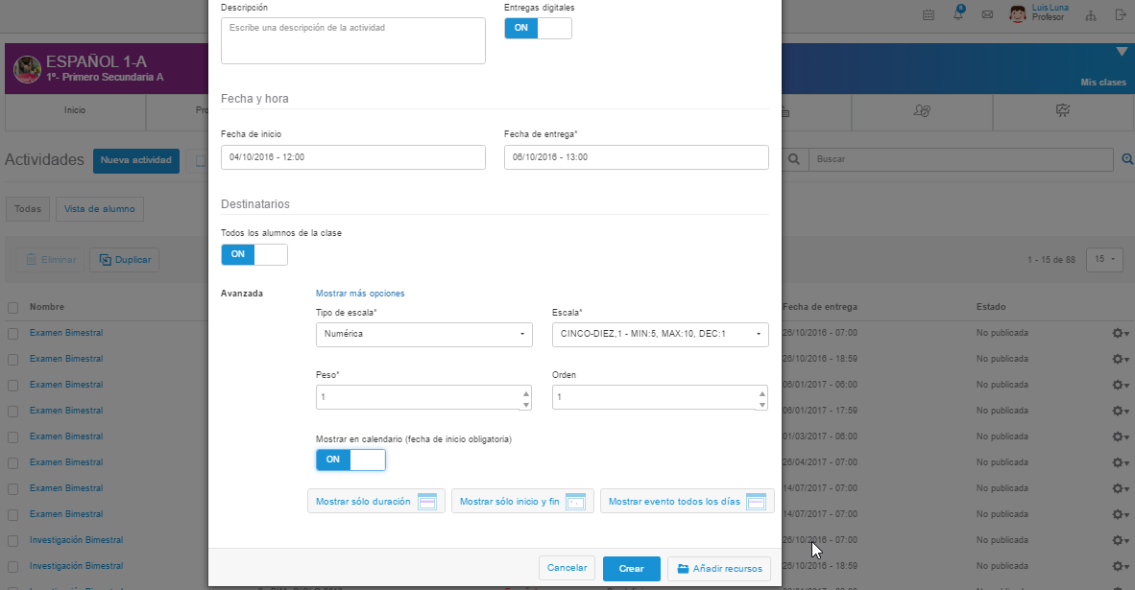Click the logout icon

1120,14
